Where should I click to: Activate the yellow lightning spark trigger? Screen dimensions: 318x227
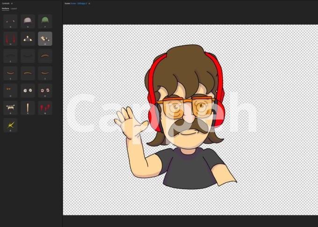pos(10,125)
